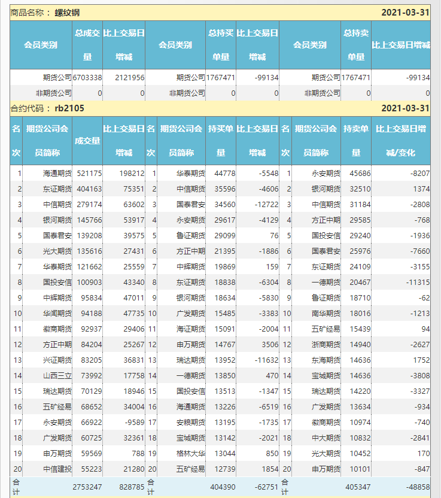
Task: Click 中信建投 at rank 20 in volume
Action: pos(57,469)
